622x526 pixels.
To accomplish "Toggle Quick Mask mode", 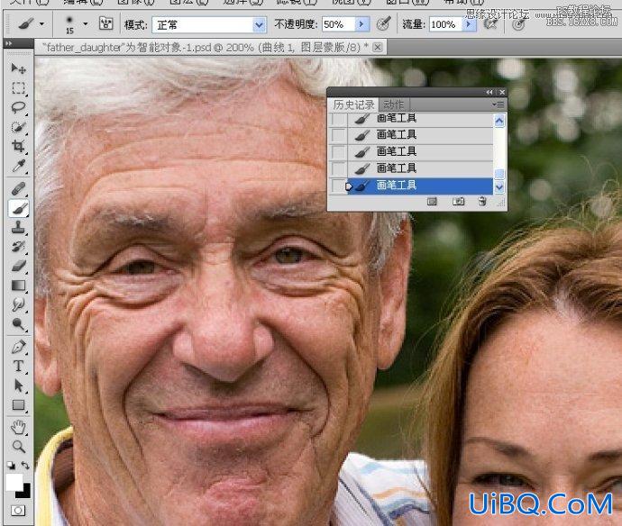I will [18, 511].
